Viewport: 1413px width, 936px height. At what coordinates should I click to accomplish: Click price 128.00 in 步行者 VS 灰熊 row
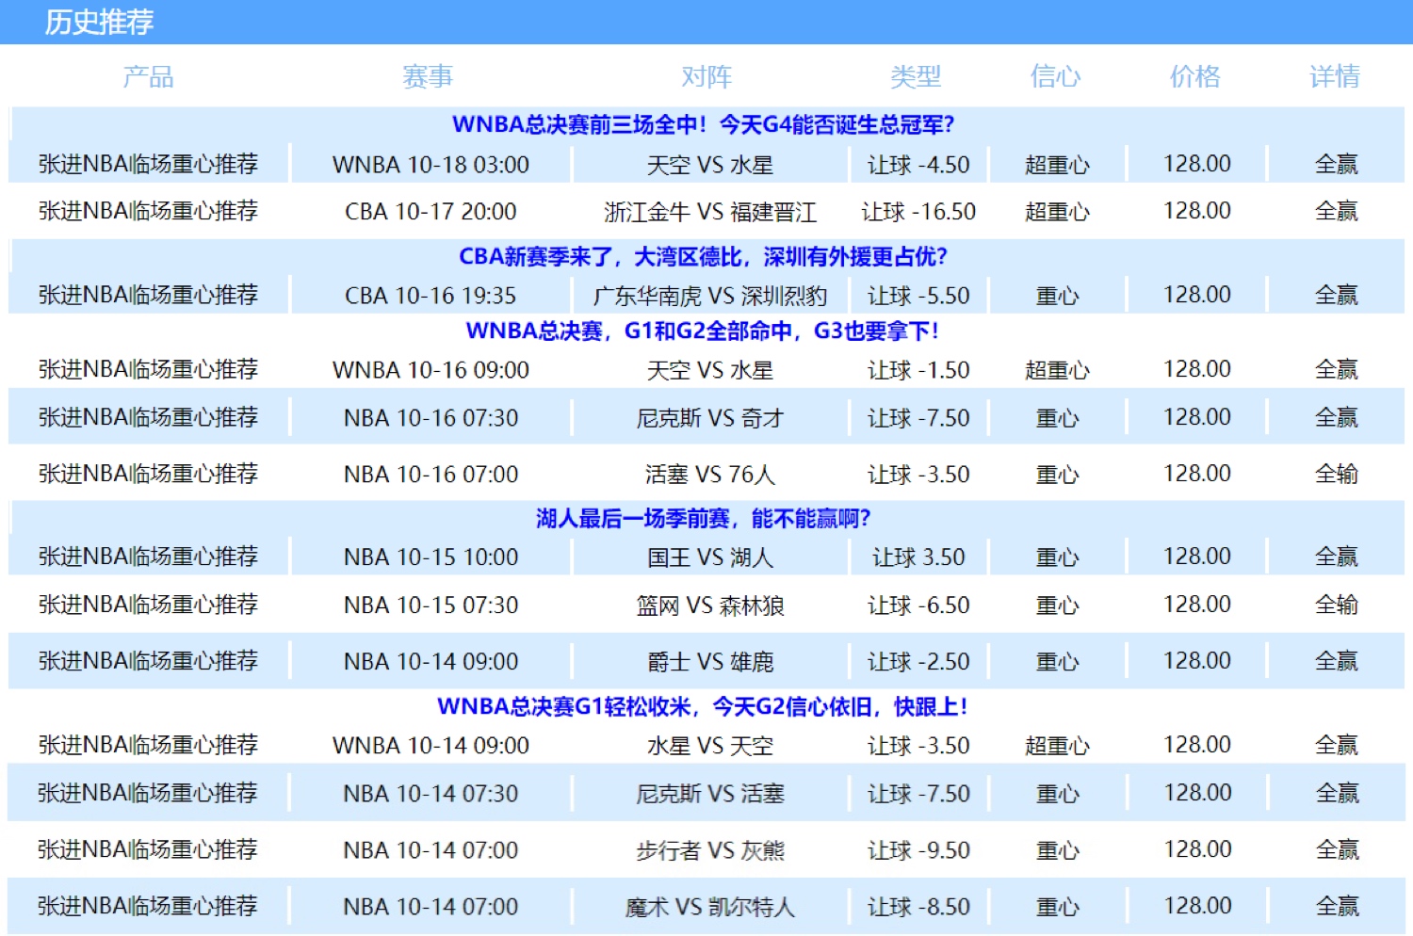click(x=1196, y=849)
